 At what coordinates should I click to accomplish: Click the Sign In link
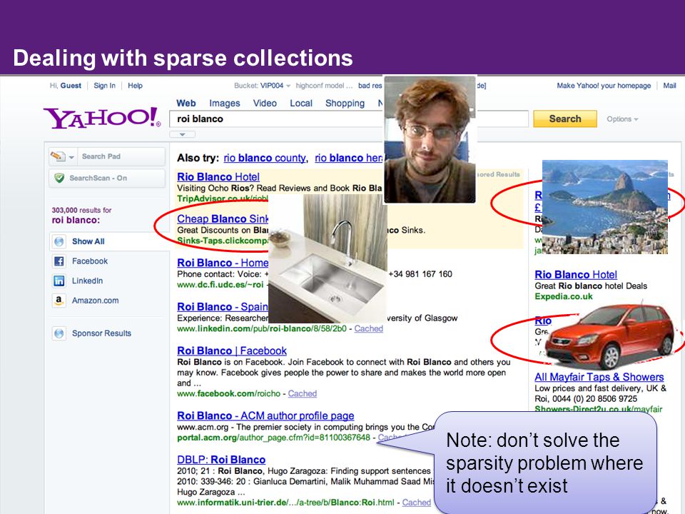tap(104, 86)
